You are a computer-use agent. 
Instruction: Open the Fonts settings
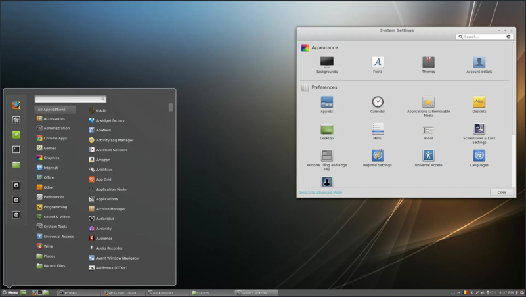[378, 62]
